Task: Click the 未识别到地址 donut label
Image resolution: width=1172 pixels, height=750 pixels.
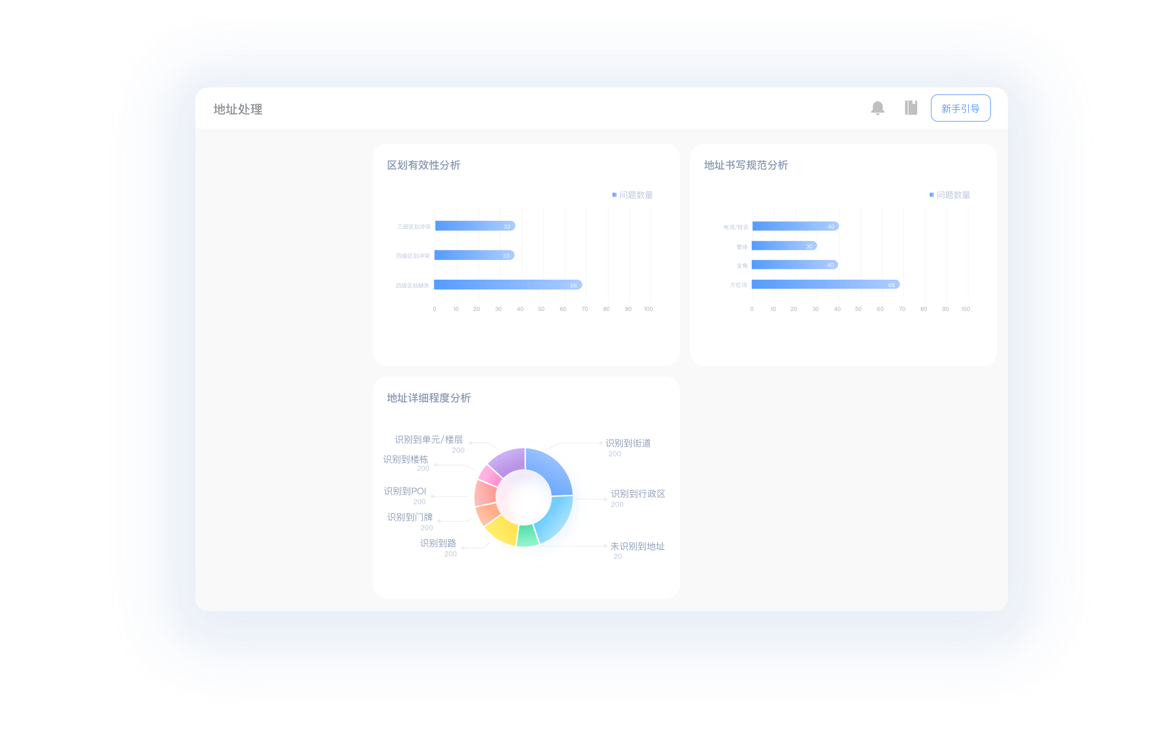Action: pyautogui.click(x=637, y=546)
